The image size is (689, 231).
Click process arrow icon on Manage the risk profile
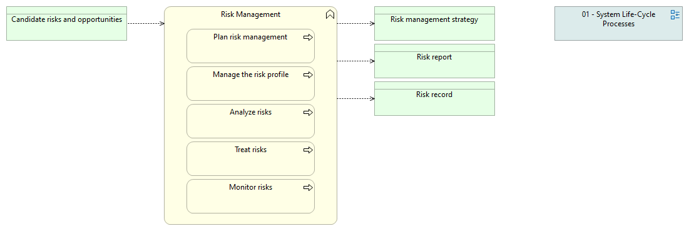point(308,74)
